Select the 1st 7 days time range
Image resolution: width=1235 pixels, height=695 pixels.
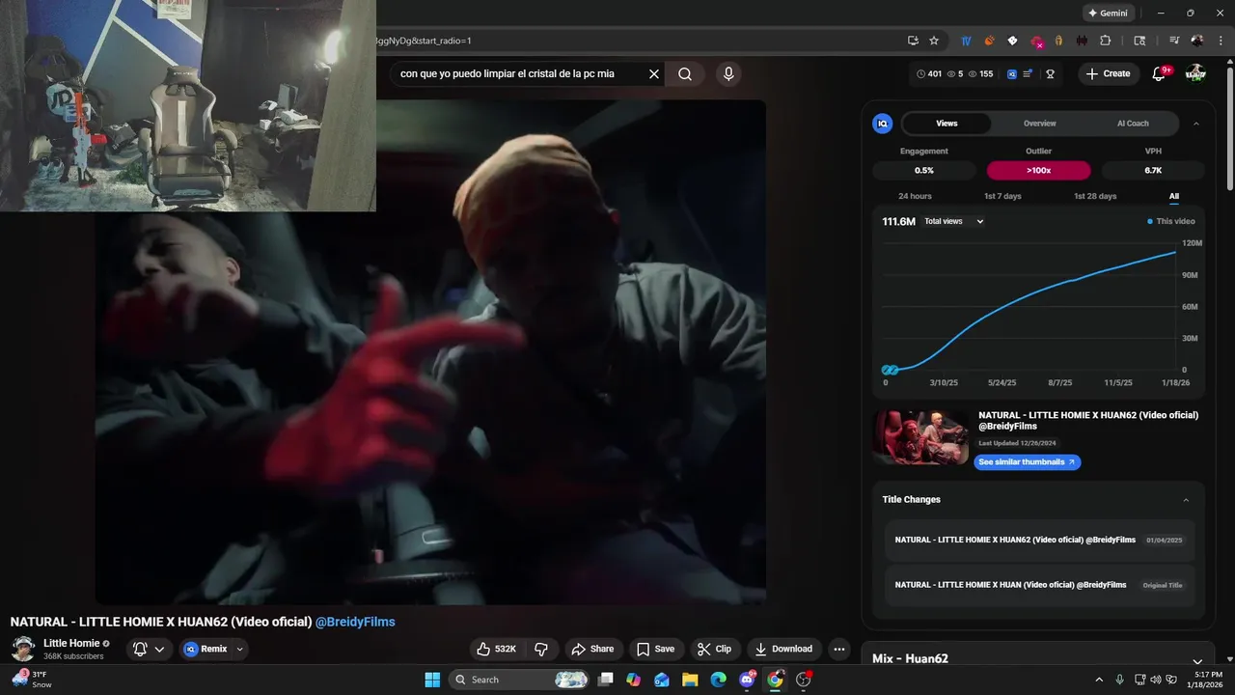1002,196
